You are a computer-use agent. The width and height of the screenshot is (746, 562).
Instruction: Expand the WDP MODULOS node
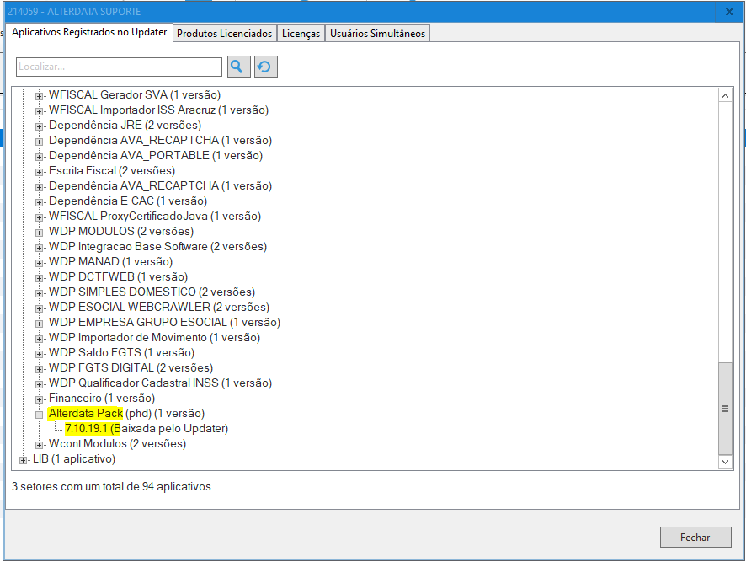pos(39,232)
